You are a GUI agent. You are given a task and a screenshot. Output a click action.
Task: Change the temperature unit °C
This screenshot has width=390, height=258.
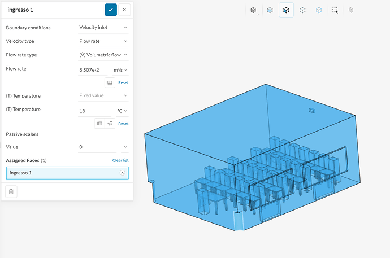click(x=123, y=111)
